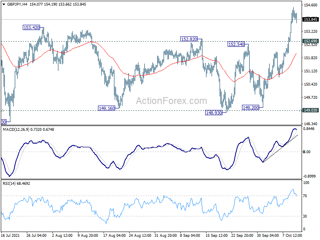320x240 pixels.
Task: Select the 26 Jul 04:00 time label
Action: [36, 236]
